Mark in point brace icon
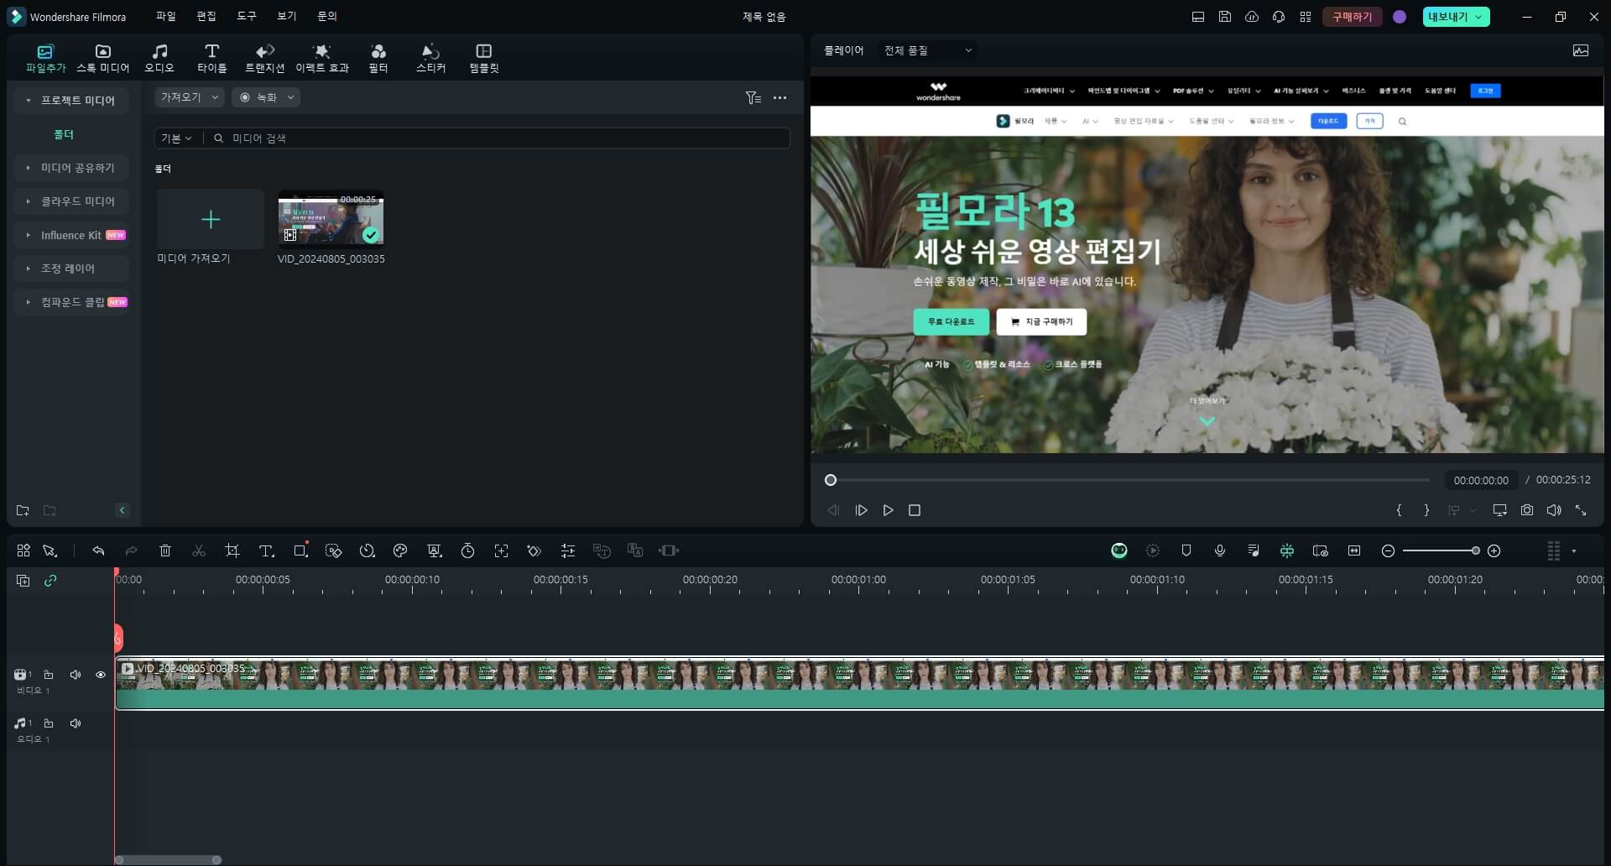This screenshot has height=866, width=1611. pos(1399,510)
